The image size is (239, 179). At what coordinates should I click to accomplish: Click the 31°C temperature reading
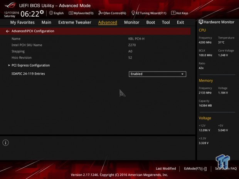coord(221,42)
